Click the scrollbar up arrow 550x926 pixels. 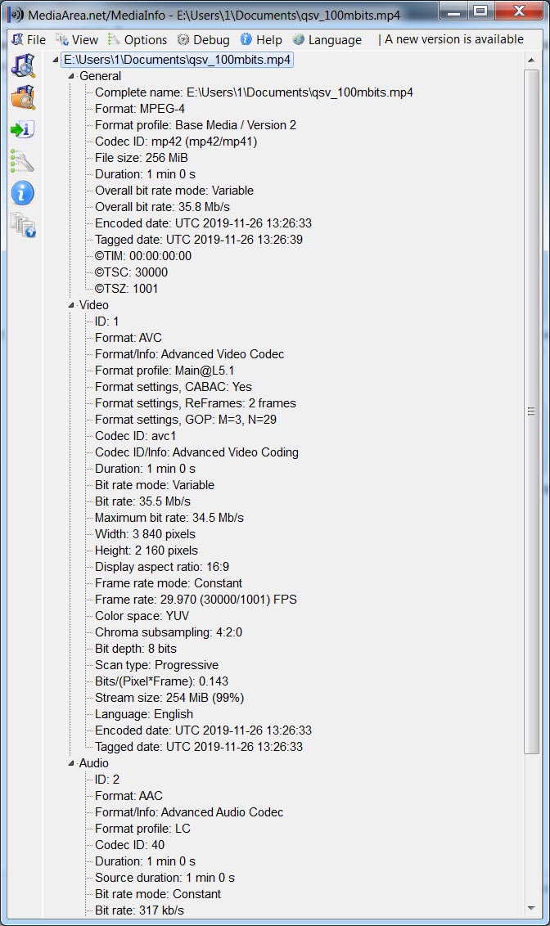(x=531, y=61)
